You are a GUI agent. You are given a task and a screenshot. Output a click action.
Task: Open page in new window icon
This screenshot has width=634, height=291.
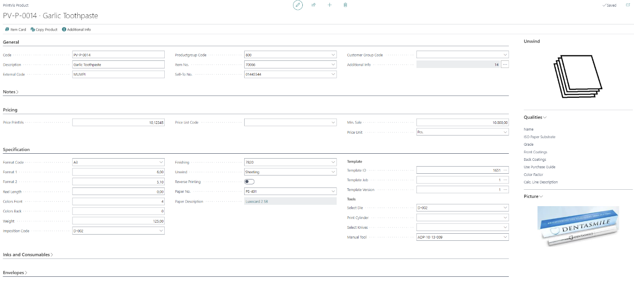click(x=628, y=5)
